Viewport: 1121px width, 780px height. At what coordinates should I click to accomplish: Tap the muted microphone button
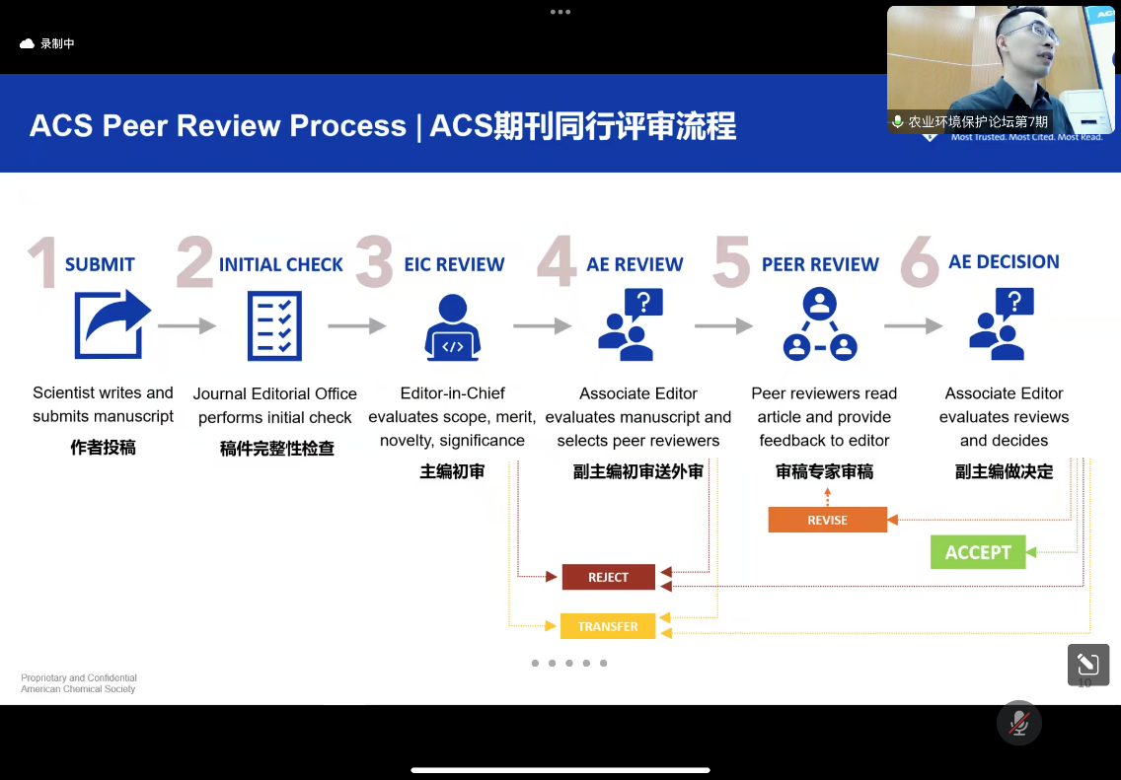[1018, 723]
